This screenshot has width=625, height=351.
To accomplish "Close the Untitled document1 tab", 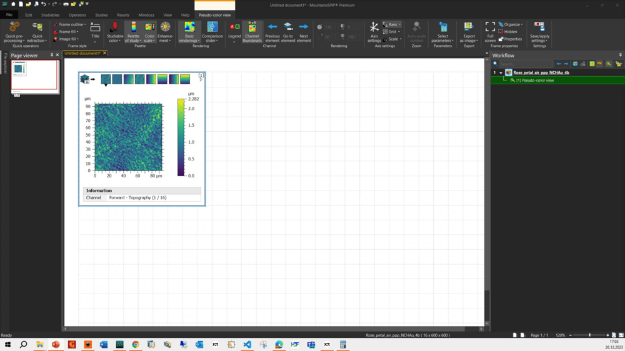I will pos(105,53).
